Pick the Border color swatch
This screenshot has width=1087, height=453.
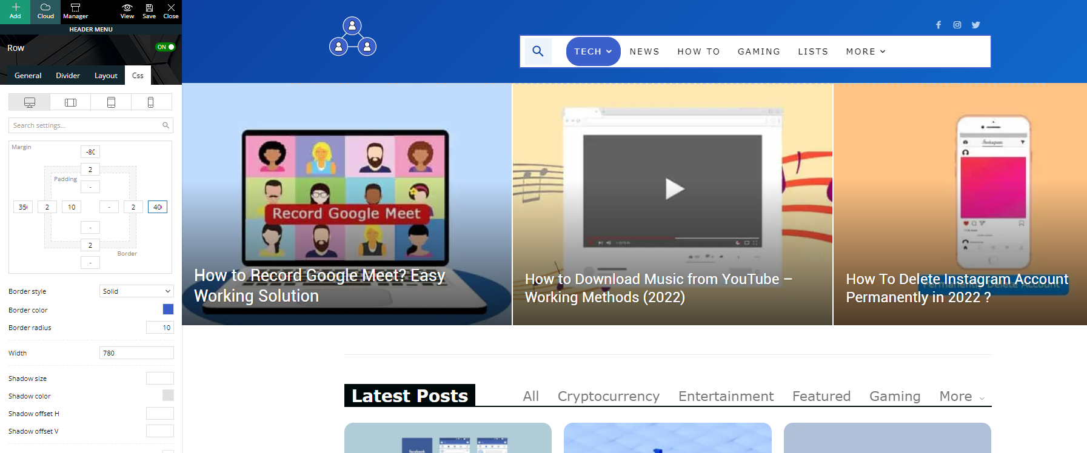point(168,309)
